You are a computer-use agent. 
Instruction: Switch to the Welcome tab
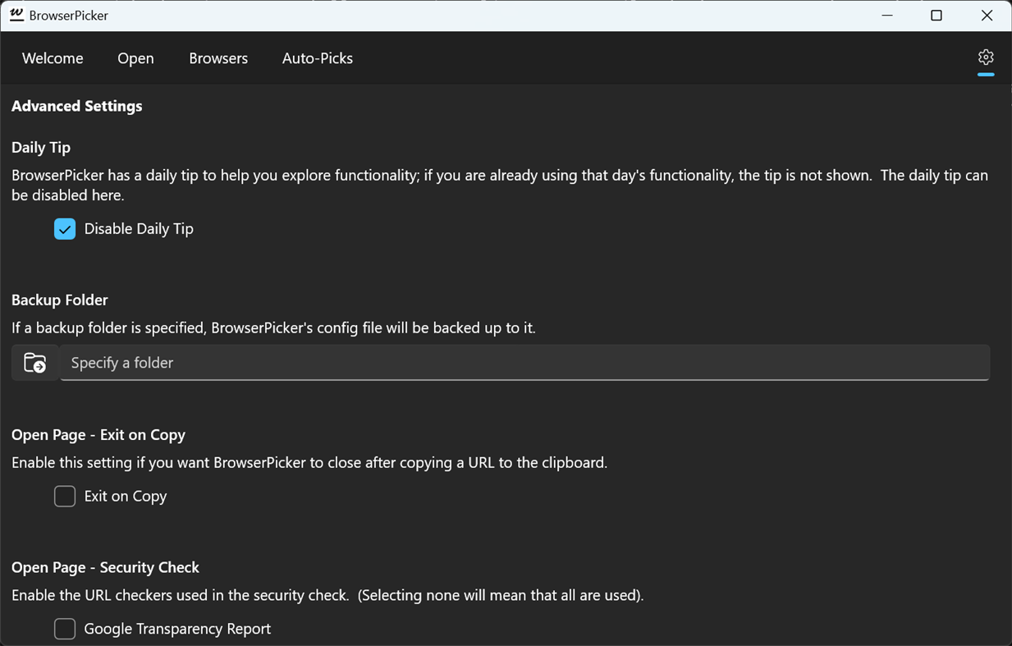(x=53, y=58)
